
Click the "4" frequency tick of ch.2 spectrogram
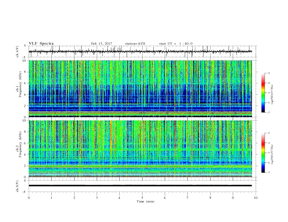[26, 155]
